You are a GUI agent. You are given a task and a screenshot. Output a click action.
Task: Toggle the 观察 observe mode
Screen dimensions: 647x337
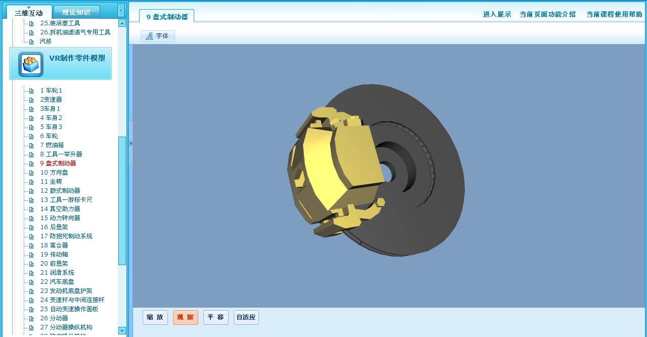click(185, 318)
